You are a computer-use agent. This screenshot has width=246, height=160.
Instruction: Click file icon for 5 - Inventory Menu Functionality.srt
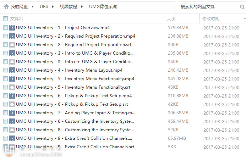(12, 87)
